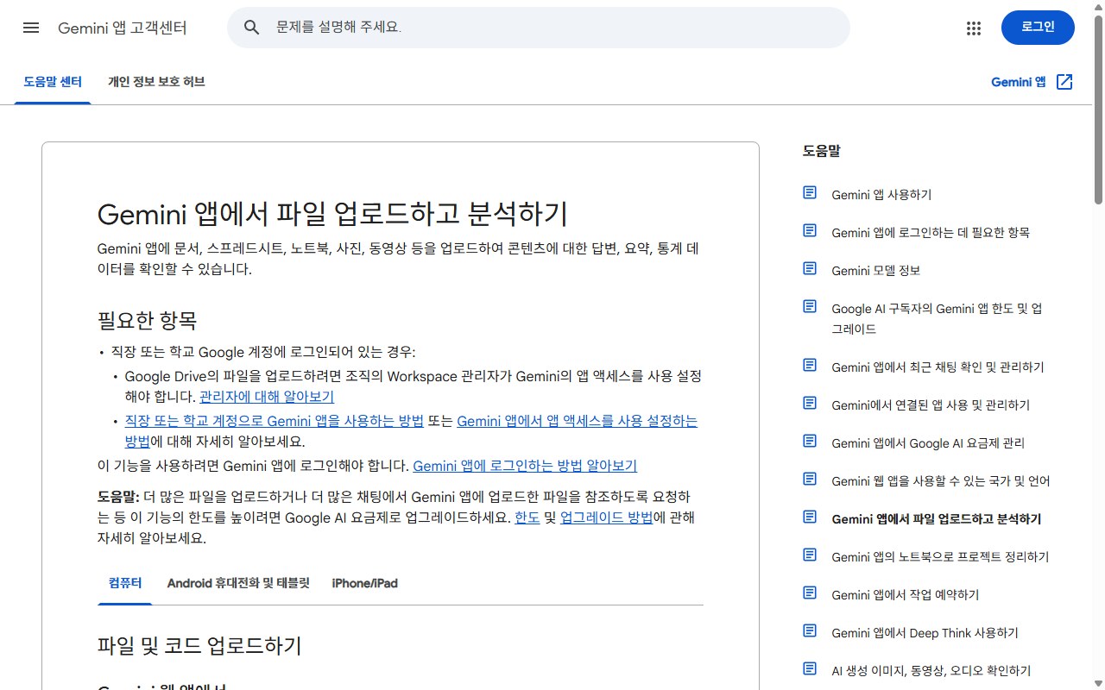This screenshot has height=690, width=1105.
Task: Click the article icon beside Gemini 웹 앱을 사용할 수 있는 국가 및 언어
Action: coord(810,480)
